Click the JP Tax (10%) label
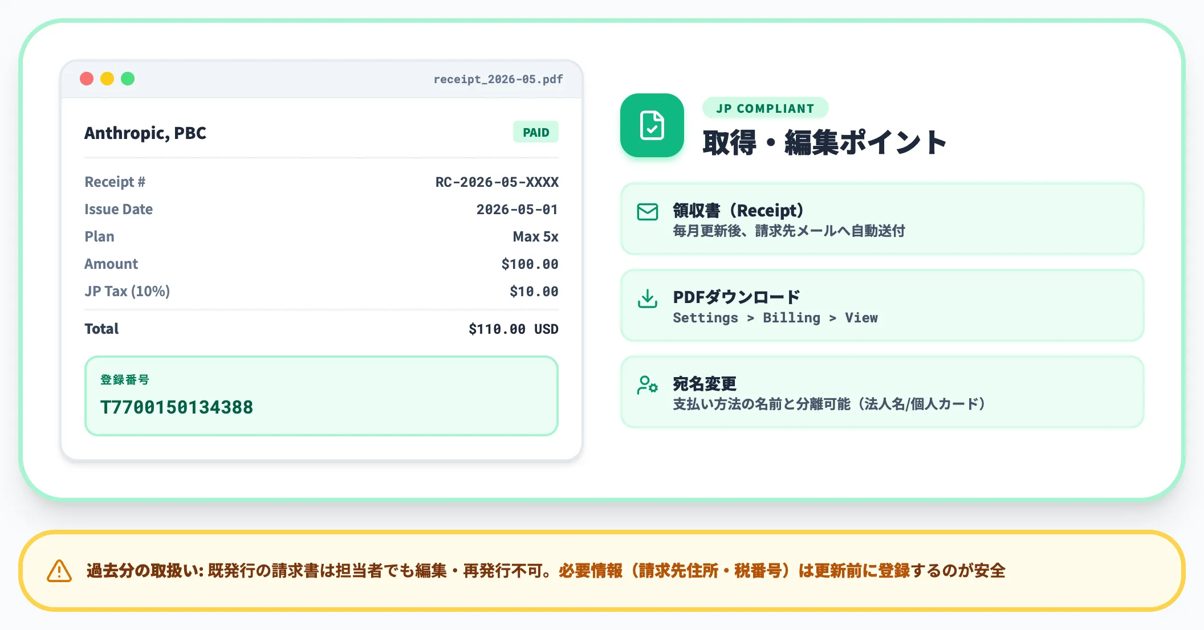1204x630 pixels. [127, 292]
